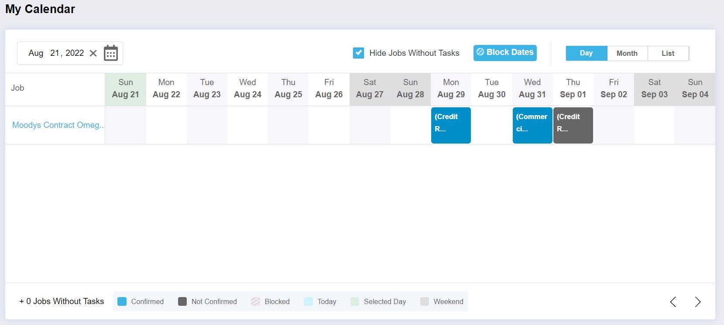Select the Mon Aug 22 column header

(166, 89)
